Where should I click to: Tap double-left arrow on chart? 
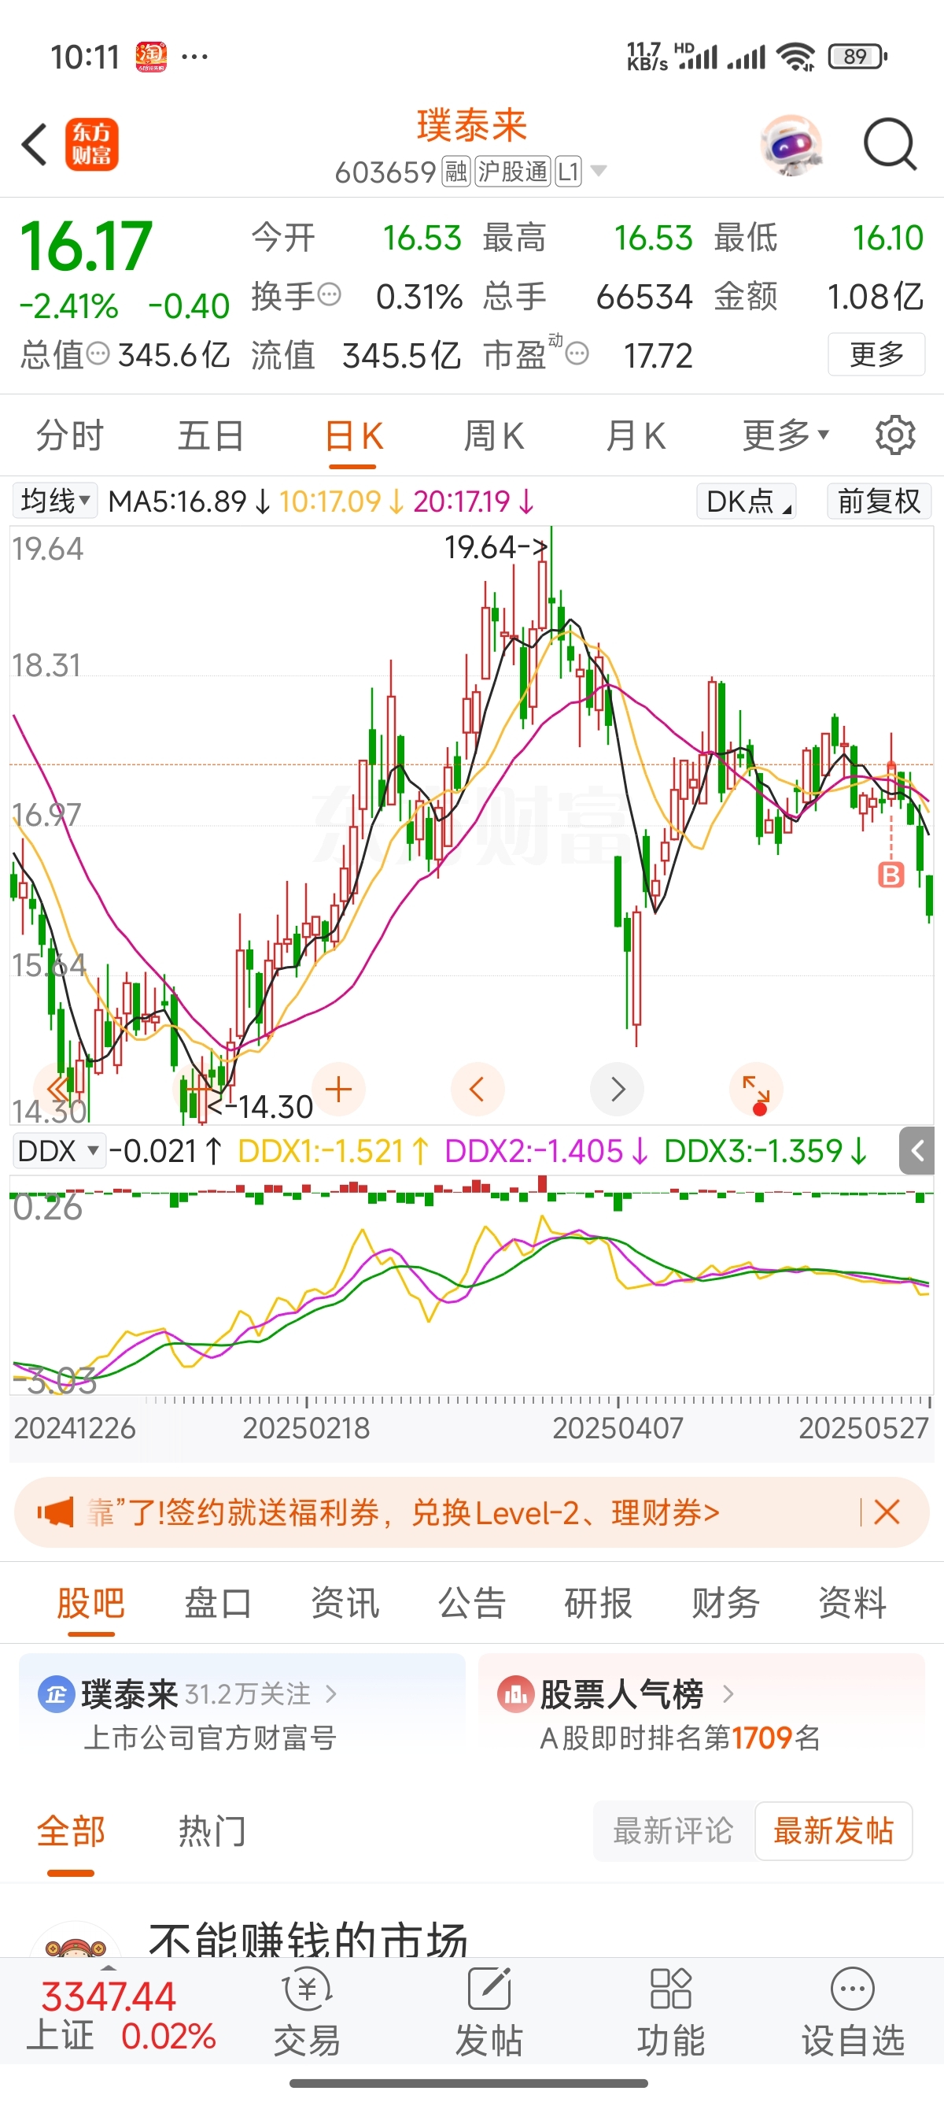coord(58,1089)
